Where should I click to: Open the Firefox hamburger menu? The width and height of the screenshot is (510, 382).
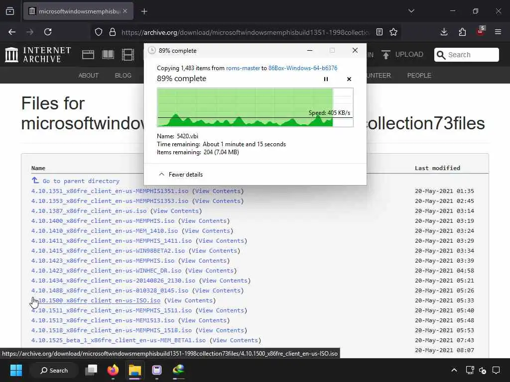click(498, 32)
